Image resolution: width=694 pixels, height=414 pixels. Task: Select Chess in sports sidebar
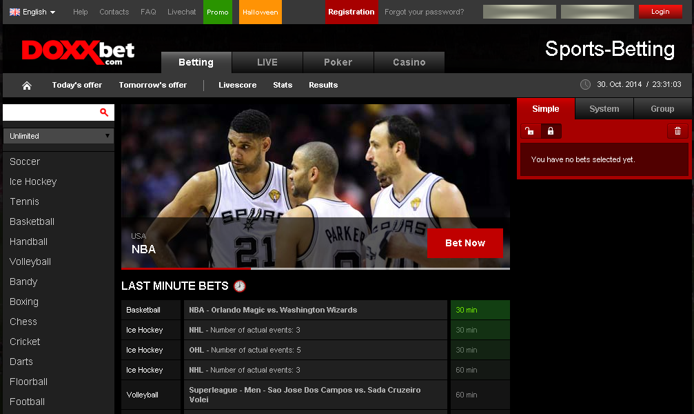click(23, 322)
